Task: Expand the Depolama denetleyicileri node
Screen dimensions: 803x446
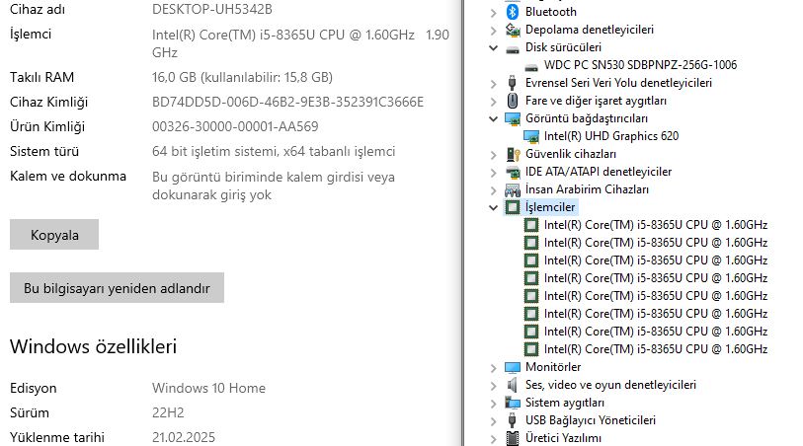Action: [x=493, y=31]
